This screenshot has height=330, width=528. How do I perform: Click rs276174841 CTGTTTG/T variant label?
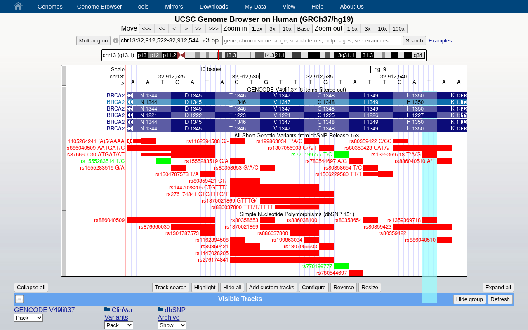[x=197, y=194]
